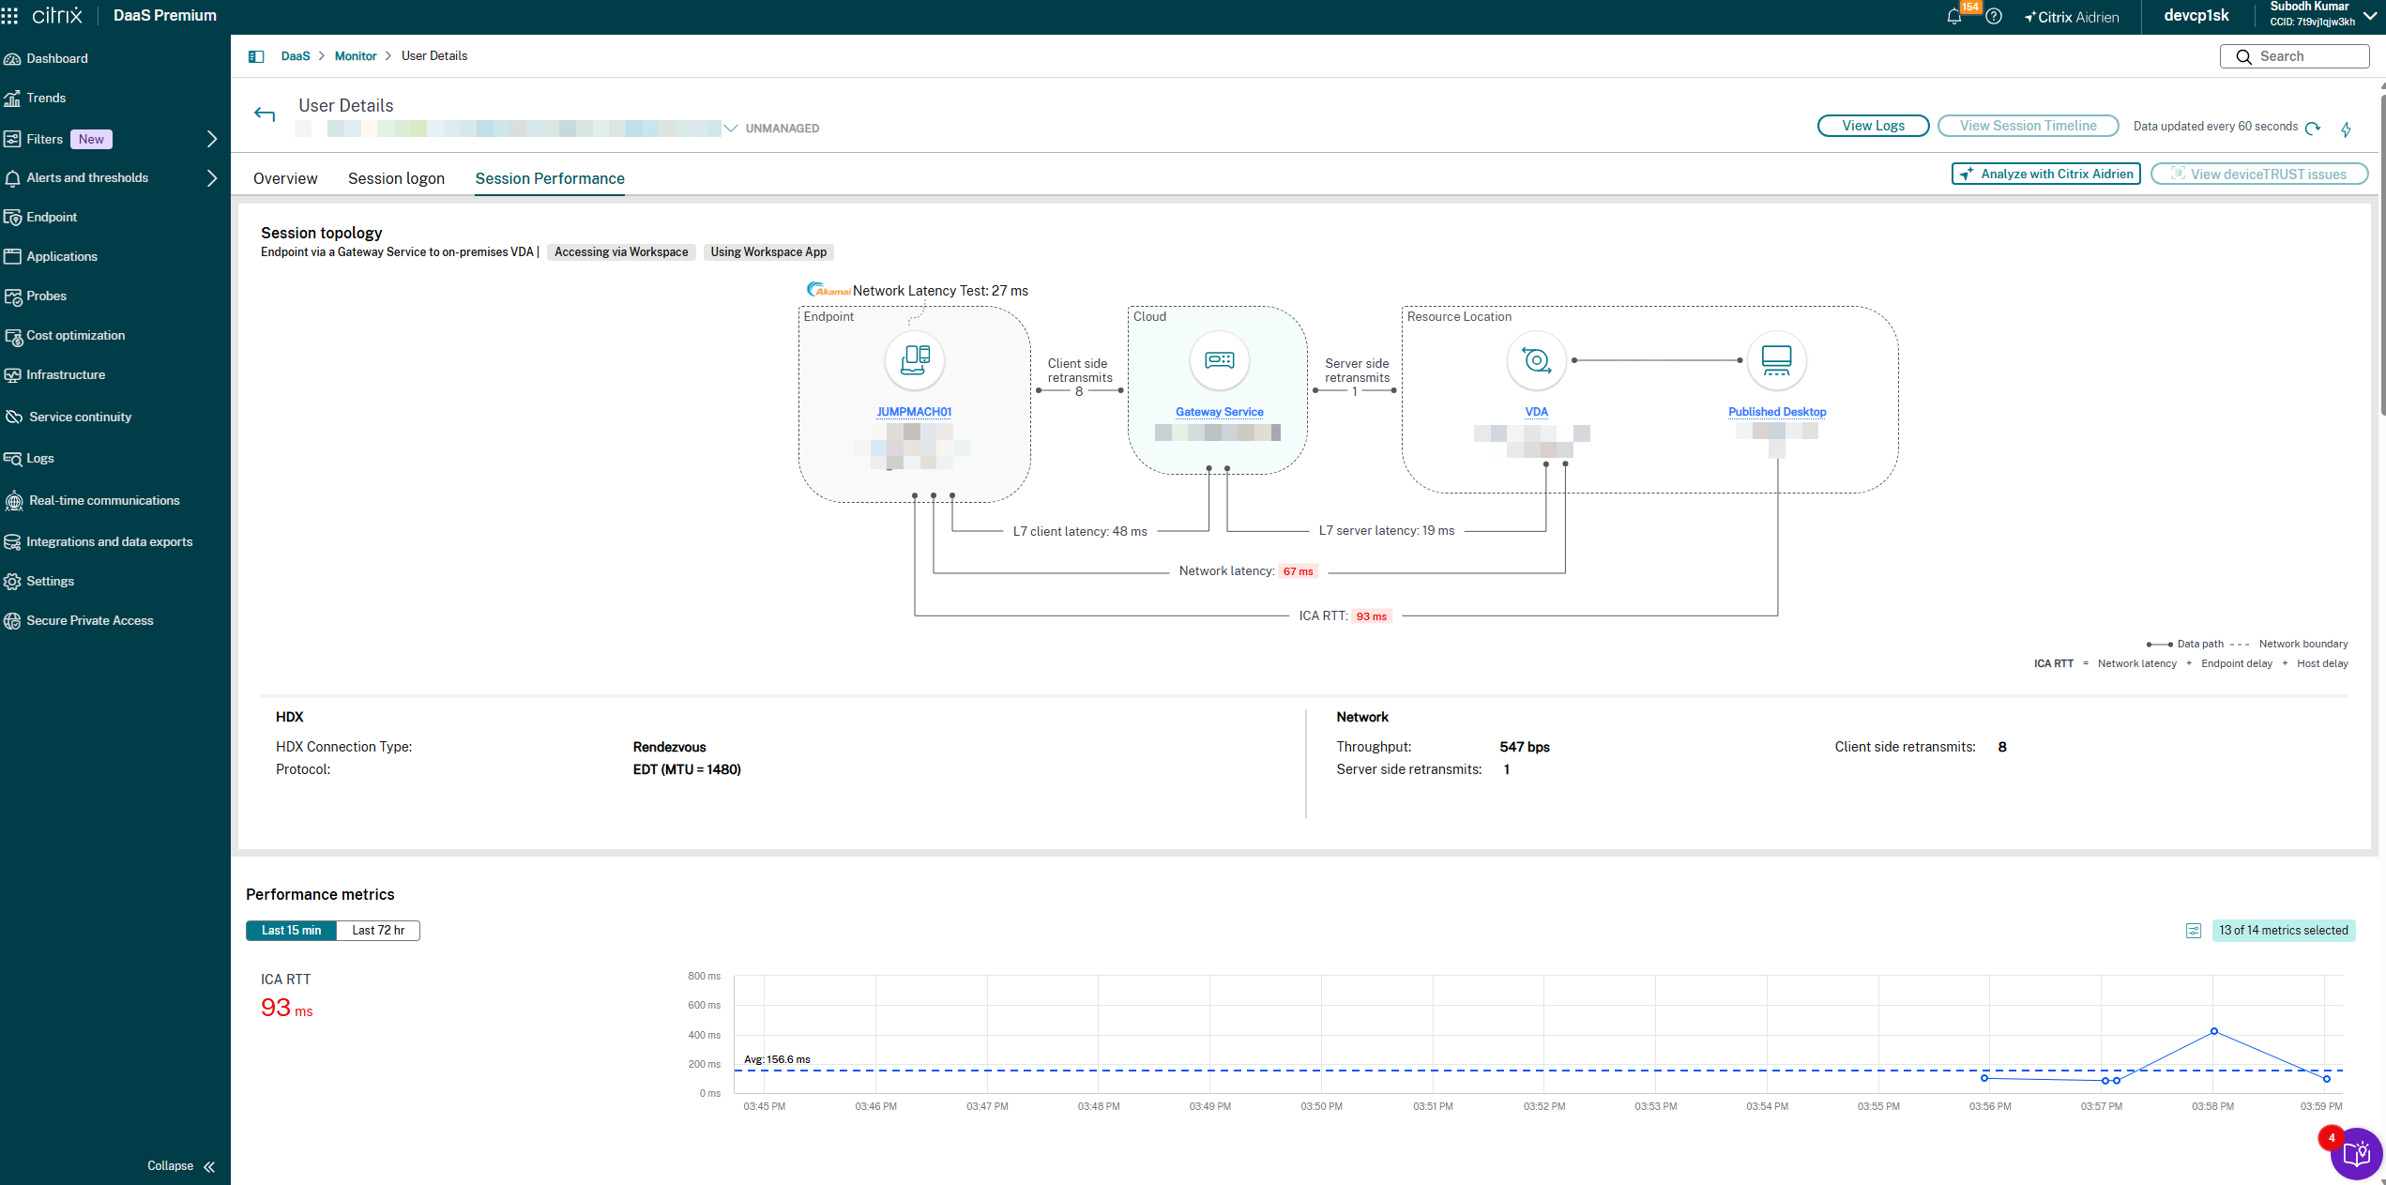Select the Last 72 hr time range
This screenshot has width=2386, height=1185.
click(x=378, y=931)
